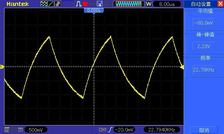
Task: Click the 取消 cancel button
Action: (x=204, y=130)
